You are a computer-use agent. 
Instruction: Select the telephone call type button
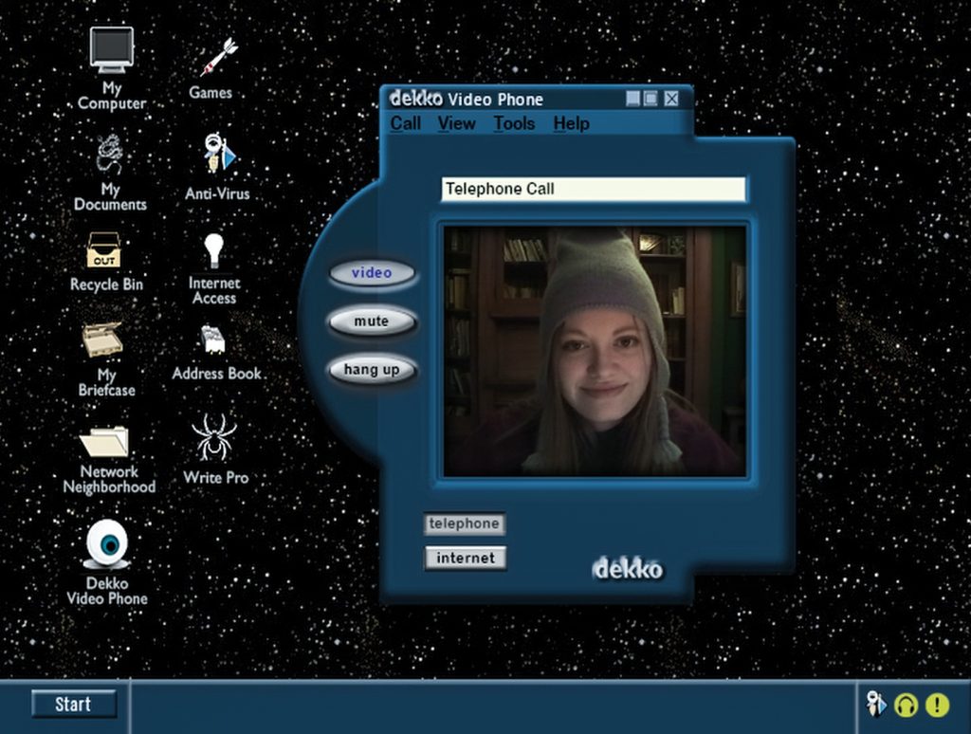465,524
